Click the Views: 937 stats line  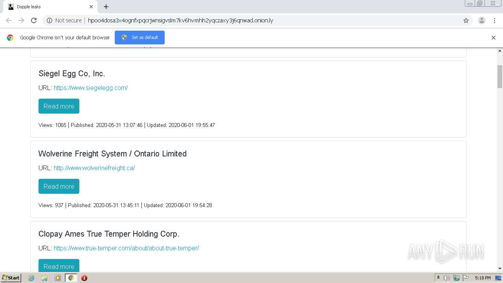click(x=125, y=205)
